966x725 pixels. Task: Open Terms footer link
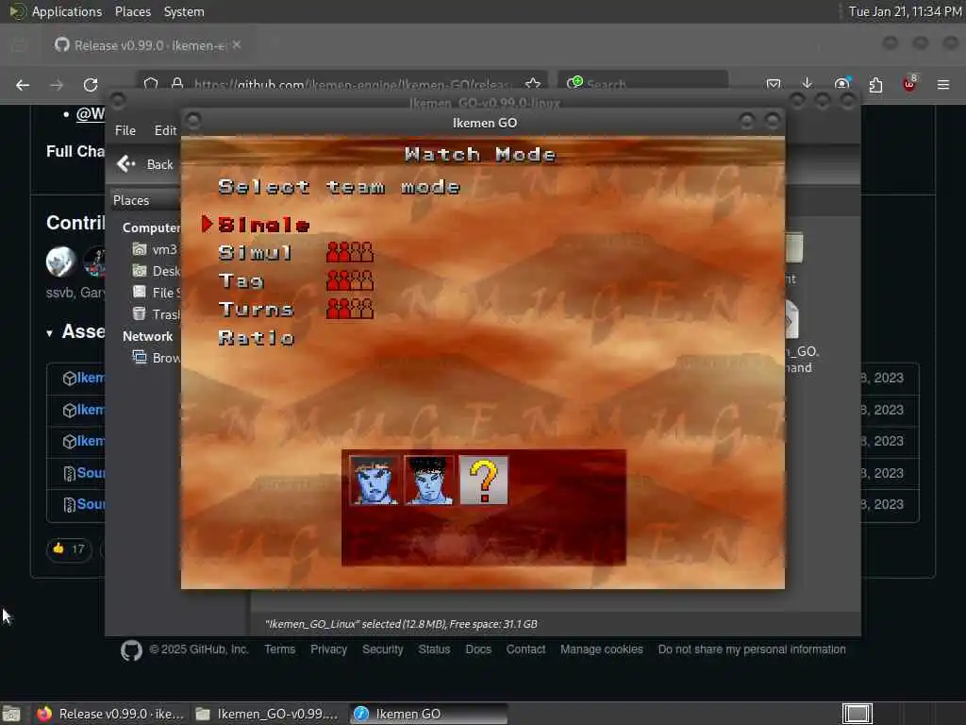(x=279, y=649)
